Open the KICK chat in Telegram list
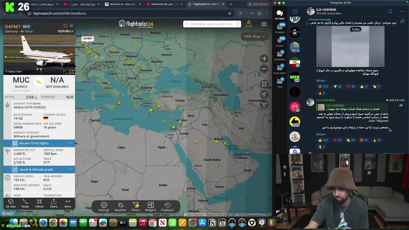 295,77
